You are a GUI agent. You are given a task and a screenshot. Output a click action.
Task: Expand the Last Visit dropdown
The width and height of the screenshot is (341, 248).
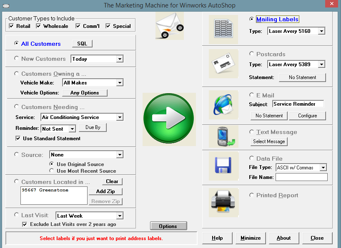pos(120,216)
